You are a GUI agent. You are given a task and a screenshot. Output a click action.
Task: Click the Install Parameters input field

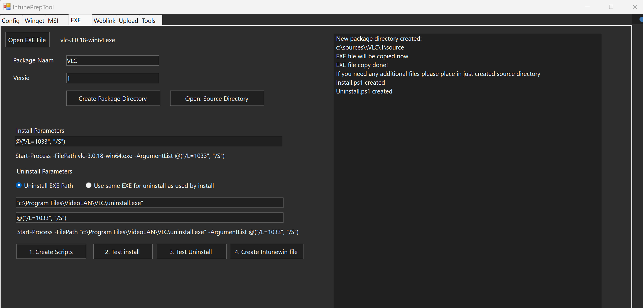[148, 141]
